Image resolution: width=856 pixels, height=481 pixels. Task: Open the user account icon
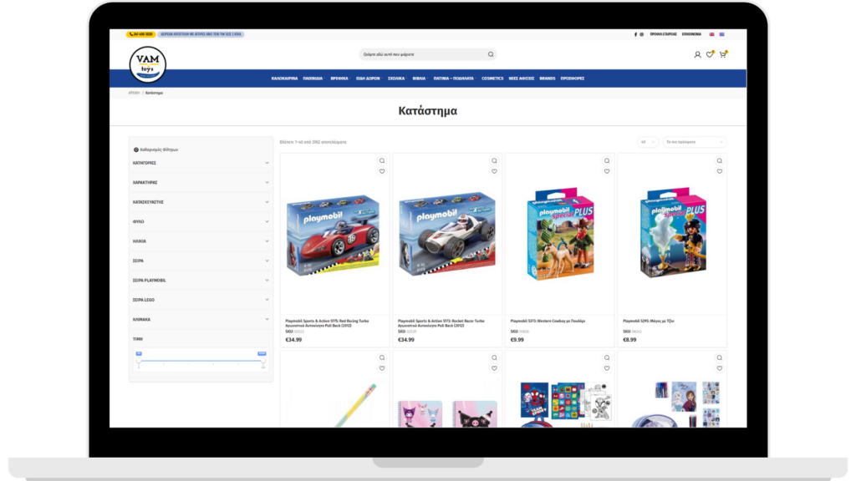[x=698, y=54]
